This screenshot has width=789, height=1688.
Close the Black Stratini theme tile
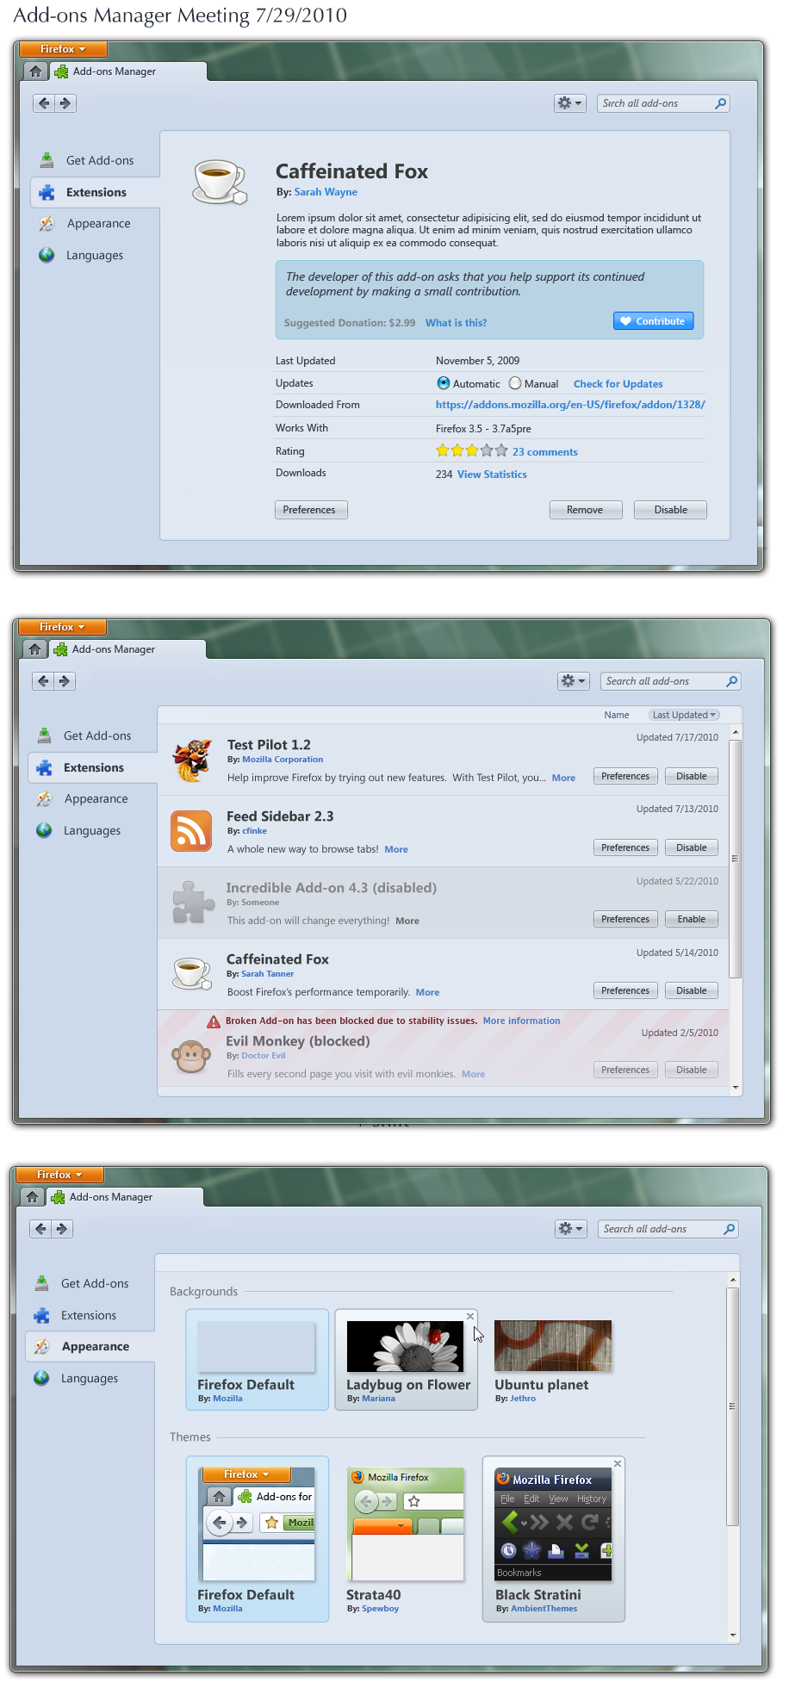coord(618,1463)
